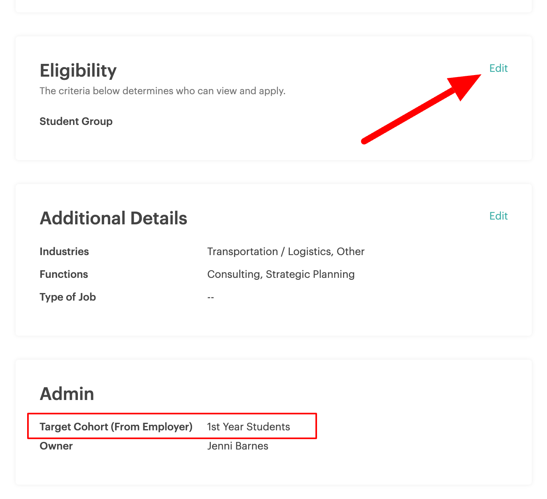Screen dimensions: 547x499
Task: Click the Student Group label
Action: [x=76, y=121]
